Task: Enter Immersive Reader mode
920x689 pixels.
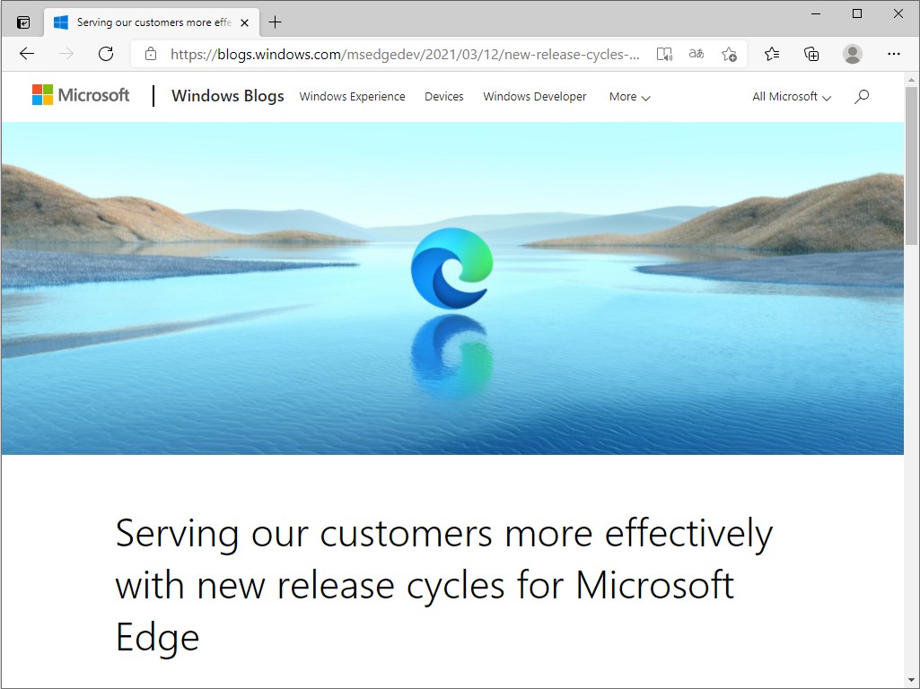Action: (x=664, y=54)
